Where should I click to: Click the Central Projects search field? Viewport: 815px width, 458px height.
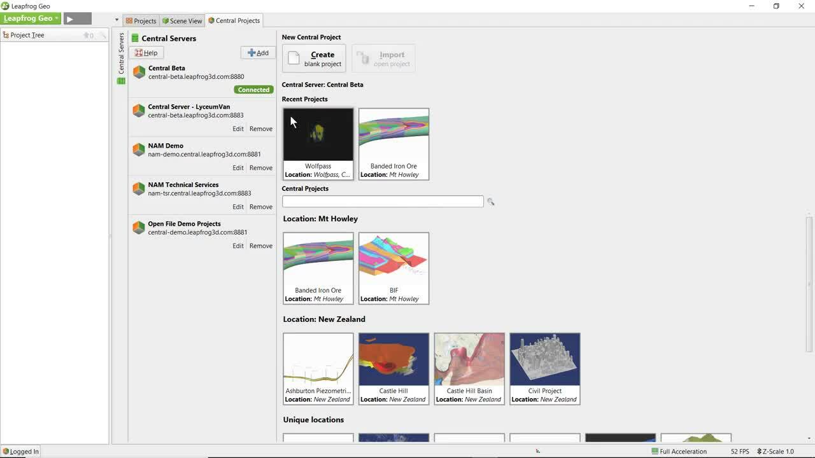(x=383, y=202)
